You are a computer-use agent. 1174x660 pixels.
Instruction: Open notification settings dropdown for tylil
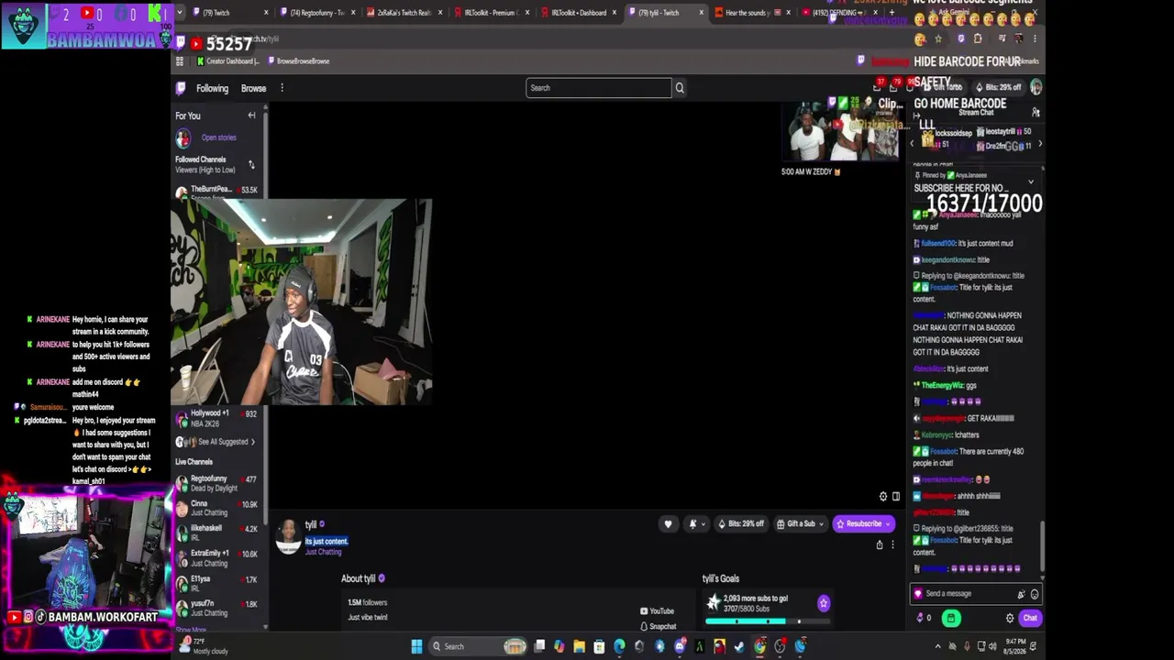coord(696,523)
